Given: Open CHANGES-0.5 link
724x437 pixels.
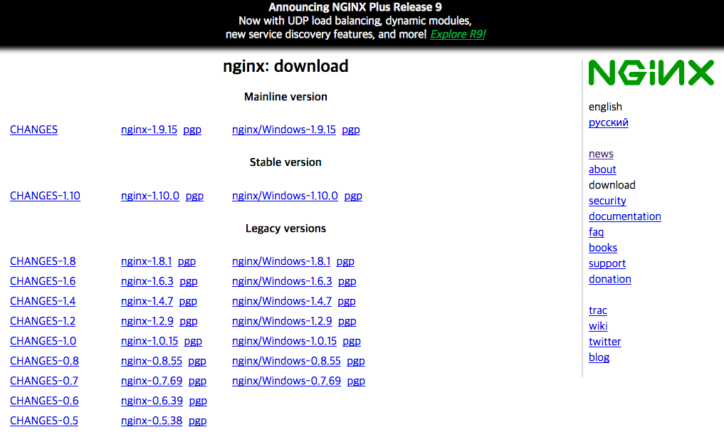Looking at the screenshot, I should pyautogui.click(x=44, y=421).
